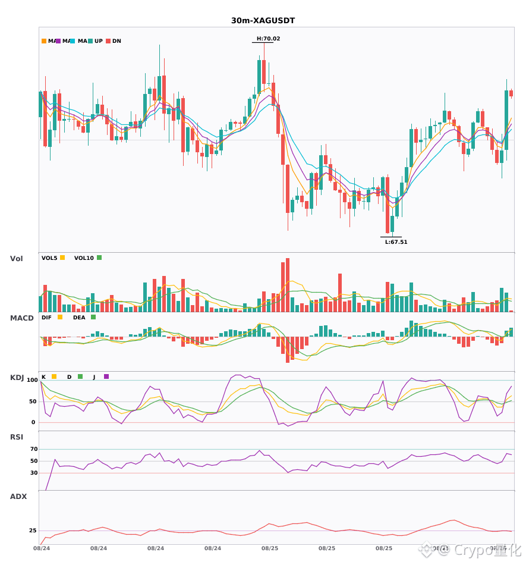Image resolution: width=526 pixels, height=565 pixels.
Task: Click the RSI panel label
Action: tap(17, 437)
